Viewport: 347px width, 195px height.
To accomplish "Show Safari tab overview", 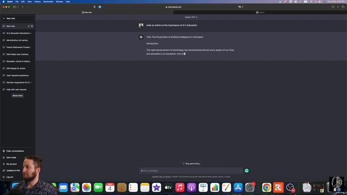I will click(343, 7).
